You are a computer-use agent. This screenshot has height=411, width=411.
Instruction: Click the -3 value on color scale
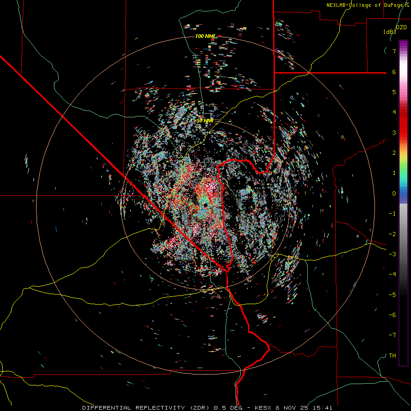click(392, 254)
